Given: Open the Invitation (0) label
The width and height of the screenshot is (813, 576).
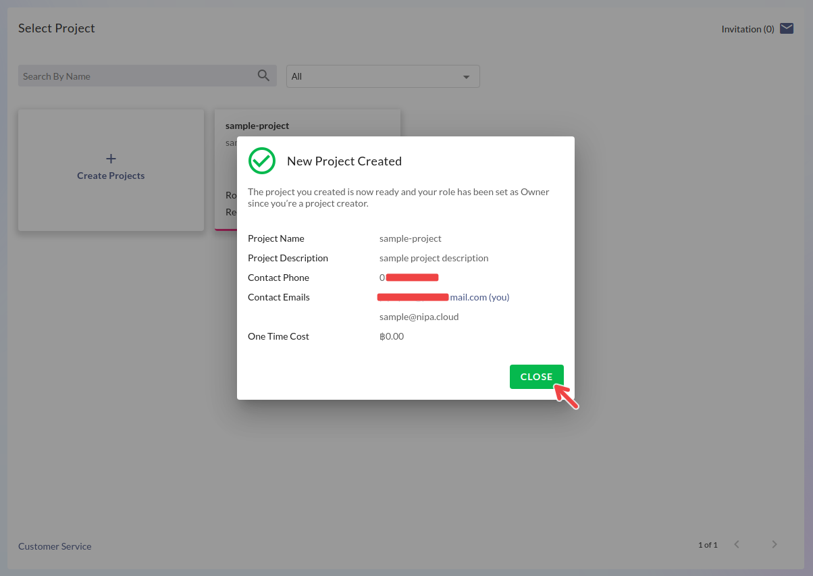Looking at the screenshot, I should tap(748, 29).
